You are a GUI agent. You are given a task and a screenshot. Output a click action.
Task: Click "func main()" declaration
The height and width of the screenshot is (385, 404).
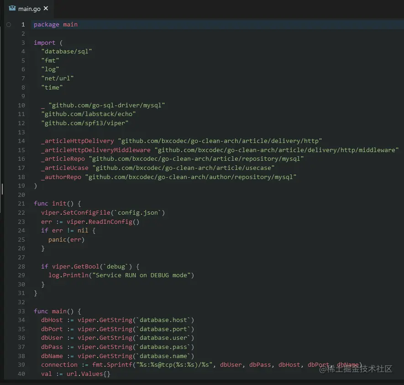[x=53, y=311]
